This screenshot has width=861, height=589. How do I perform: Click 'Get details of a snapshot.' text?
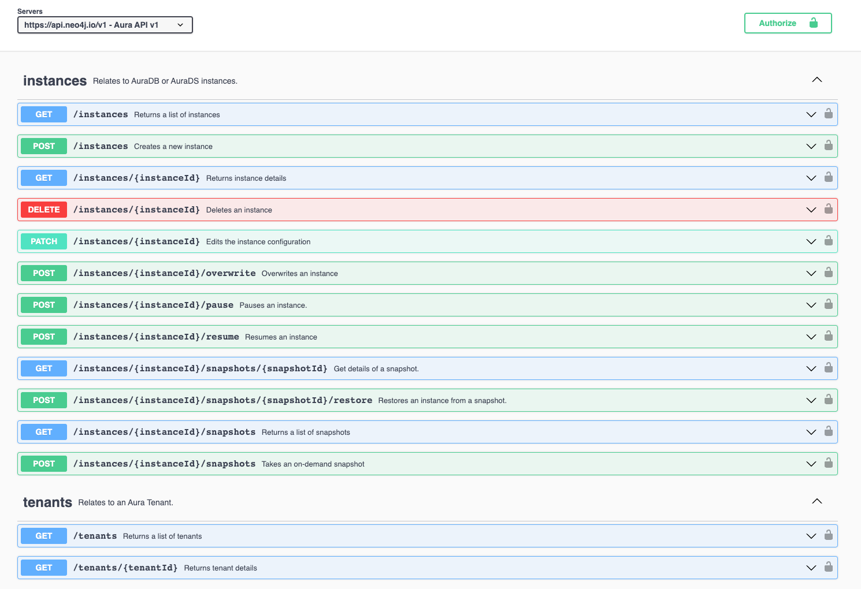(x=376, y=368)
